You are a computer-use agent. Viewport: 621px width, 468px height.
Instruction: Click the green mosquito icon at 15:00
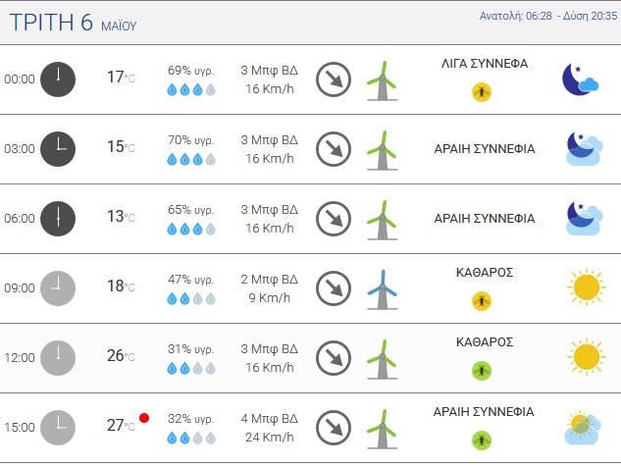click(x=482, y=441)
